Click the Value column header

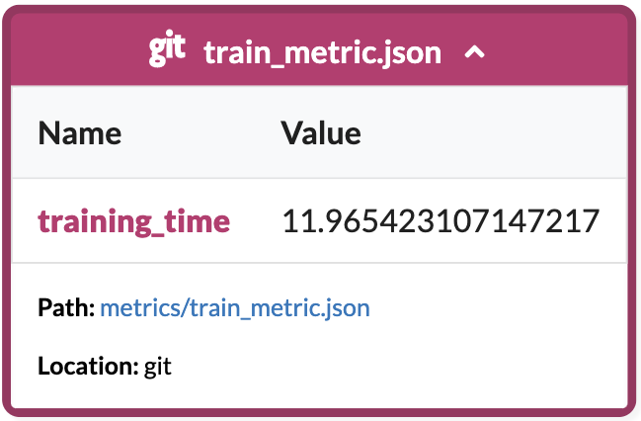[x=321, y=132]
